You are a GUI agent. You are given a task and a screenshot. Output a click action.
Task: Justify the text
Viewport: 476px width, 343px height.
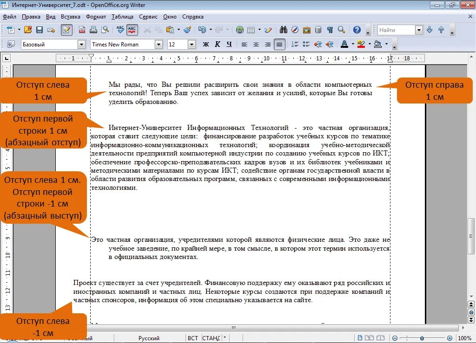279,45
